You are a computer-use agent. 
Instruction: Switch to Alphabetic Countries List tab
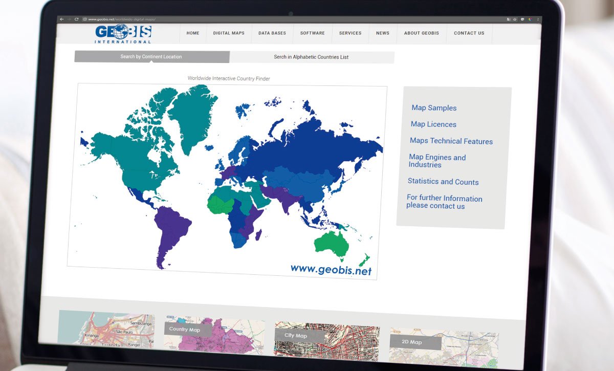pyautogui.click(x=312, y=57)
